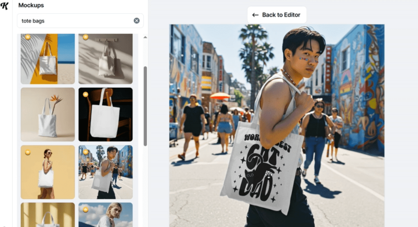The image size is (418, 227).
Task: Select yellow wall tote mockup at bottom
Action: point(48,215)
